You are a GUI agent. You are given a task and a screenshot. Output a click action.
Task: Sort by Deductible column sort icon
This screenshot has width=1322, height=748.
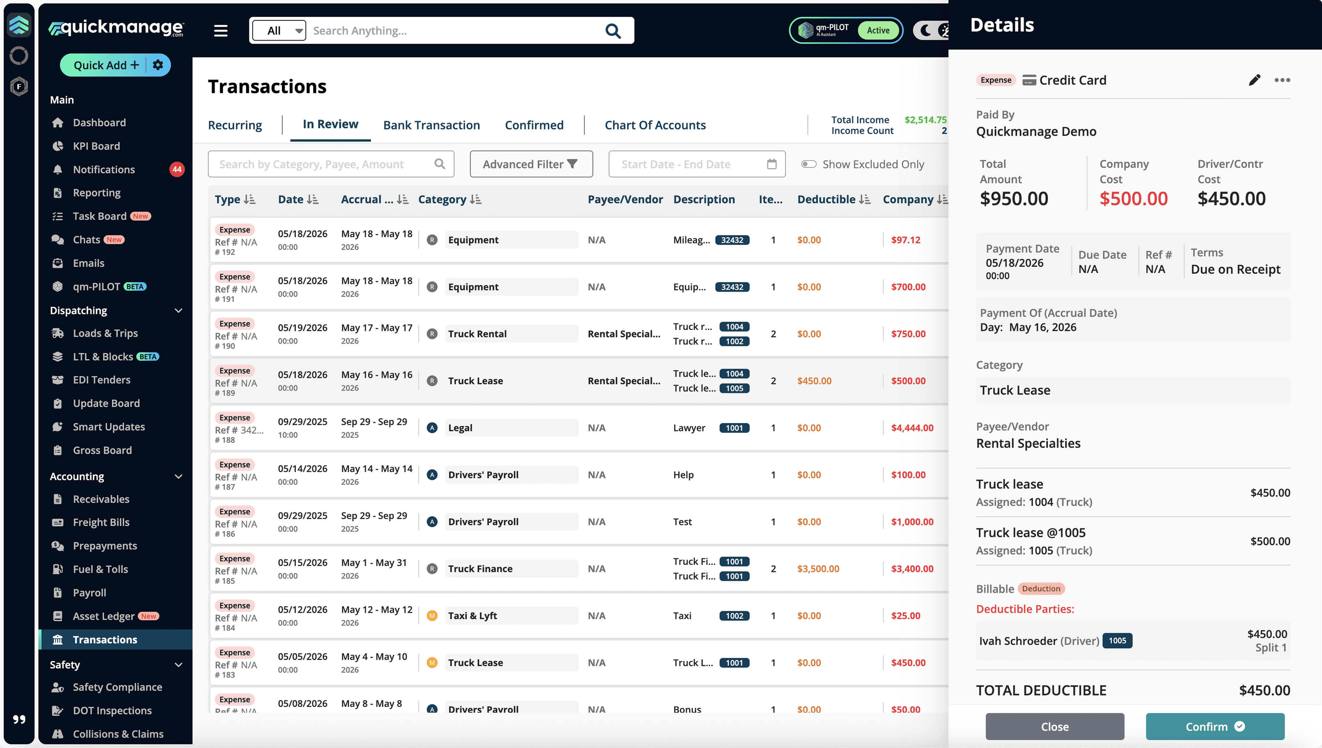click(865, 199)
